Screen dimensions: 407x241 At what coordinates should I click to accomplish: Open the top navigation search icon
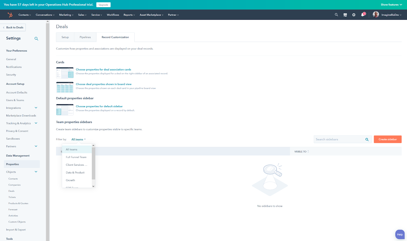click(x=336, y=15)
